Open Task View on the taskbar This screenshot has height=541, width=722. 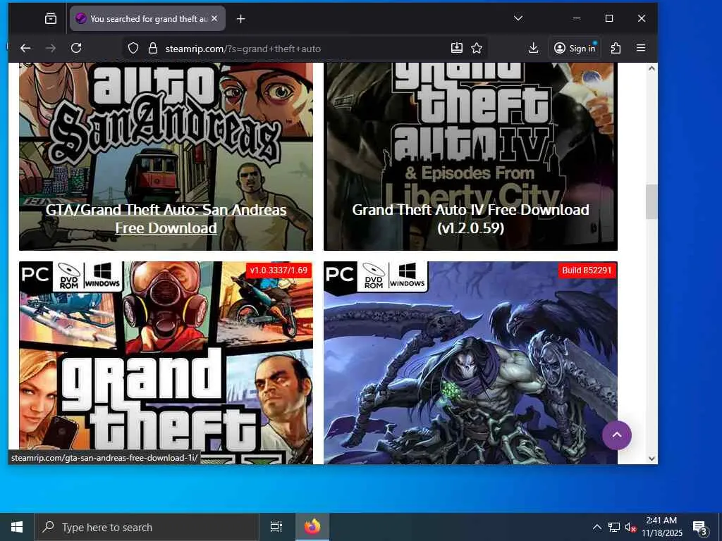276,527
